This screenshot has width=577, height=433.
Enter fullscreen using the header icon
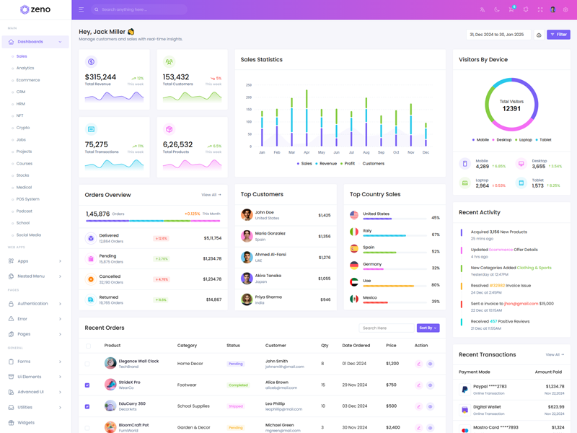point(539,9)
